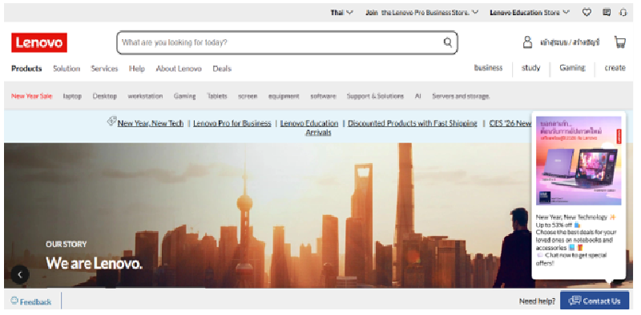
Task: Select the business category link
Action: (488, 68)
